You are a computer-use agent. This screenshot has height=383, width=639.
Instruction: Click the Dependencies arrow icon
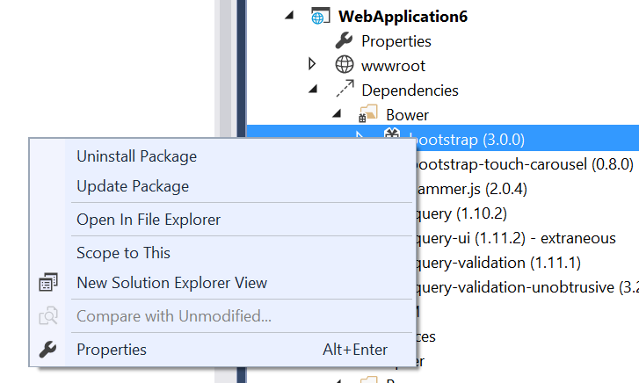point(345,89)
